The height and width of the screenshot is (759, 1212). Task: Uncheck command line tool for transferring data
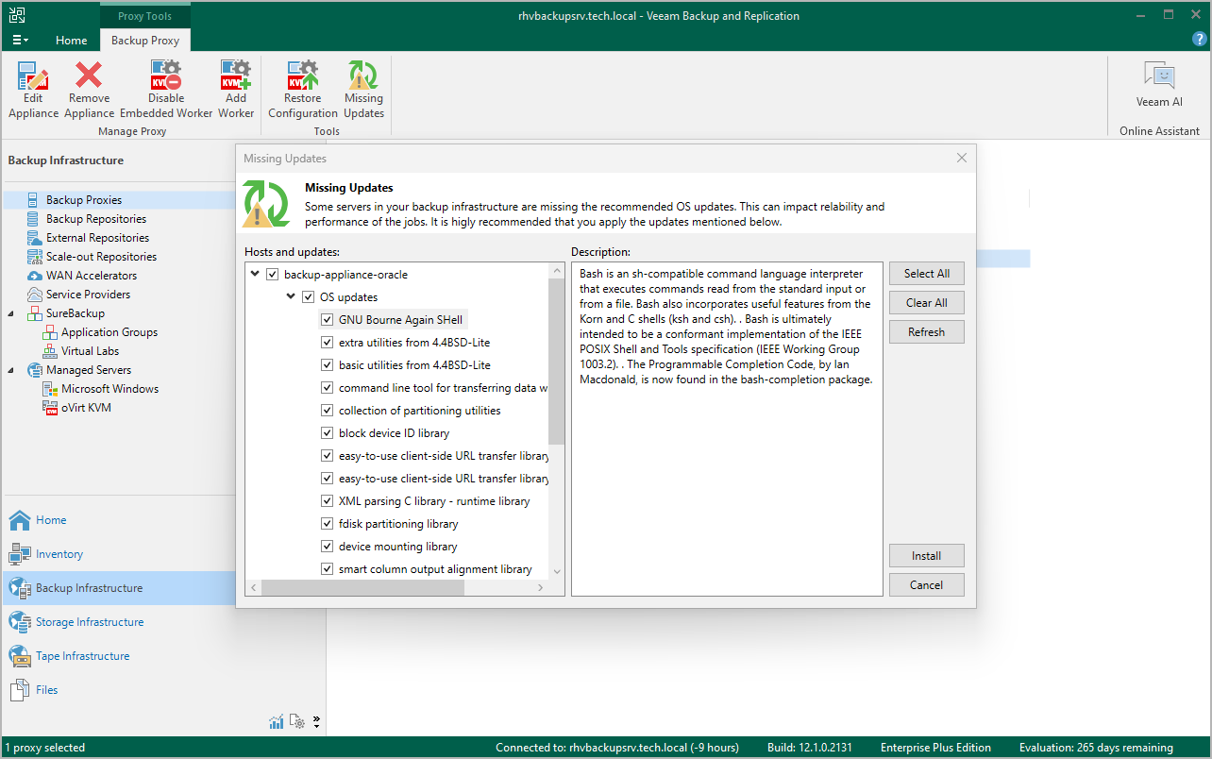[x=328, y=388]
